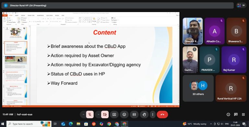Select slide 5 thumbnail in PowerPoint panel
The image size is (249, 127).
click(x=16, y=91)
